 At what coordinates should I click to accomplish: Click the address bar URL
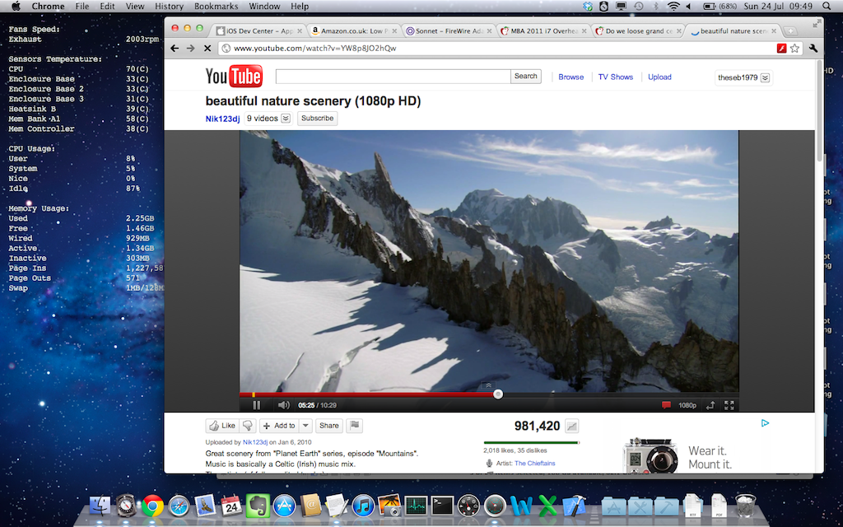(x=315, y=49)
